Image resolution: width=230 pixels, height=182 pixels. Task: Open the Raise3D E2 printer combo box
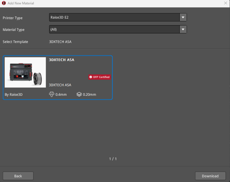(x=114, y=18)
